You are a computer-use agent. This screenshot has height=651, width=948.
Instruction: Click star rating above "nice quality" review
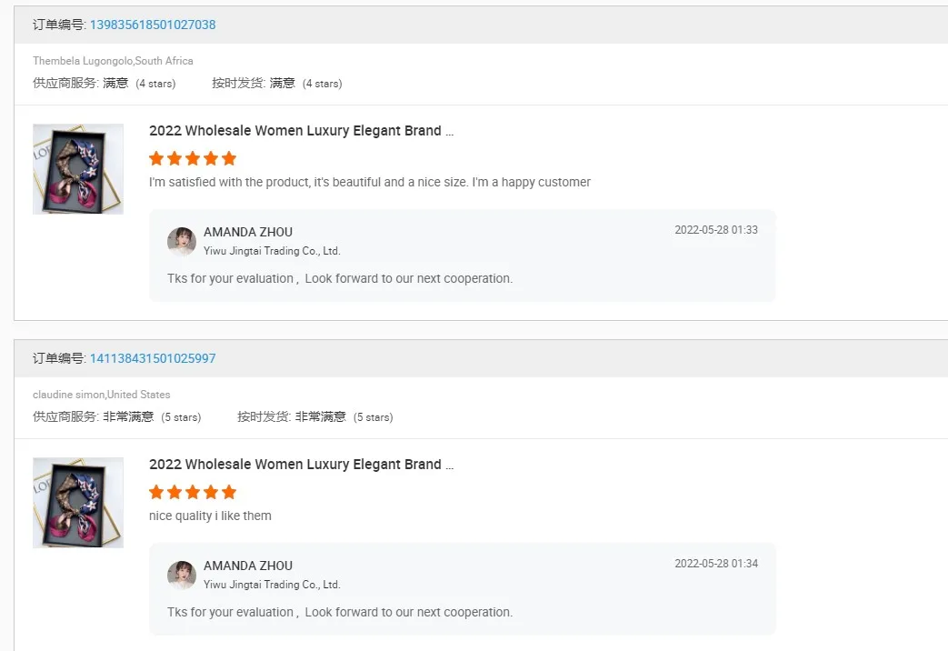click(x=193, y=492)
